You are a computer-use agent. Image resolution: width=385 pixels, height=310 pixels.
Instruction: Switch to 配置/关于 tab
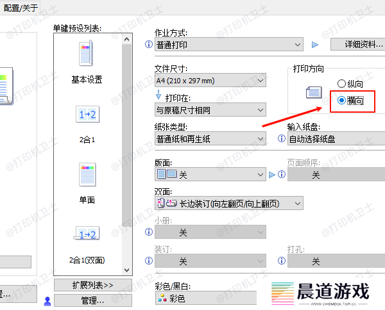(x=20, y=8)
